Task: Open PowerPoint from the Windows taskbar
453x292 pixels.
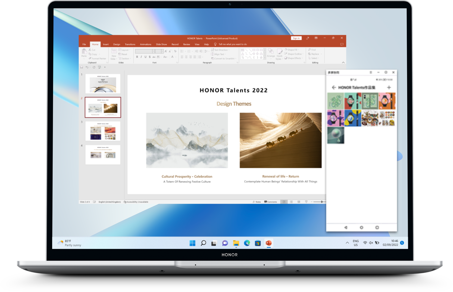Action: [269, 243]
